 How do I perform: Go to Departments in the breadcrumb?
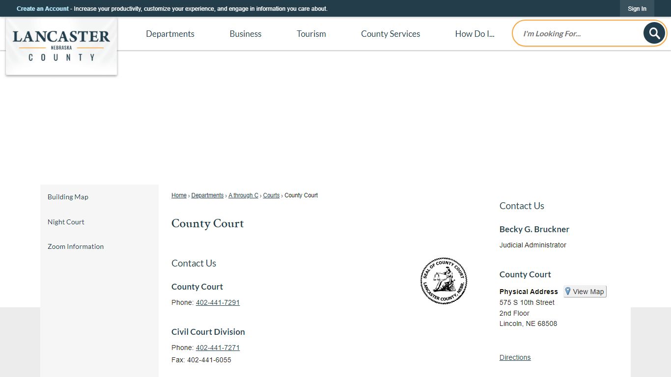207,195
